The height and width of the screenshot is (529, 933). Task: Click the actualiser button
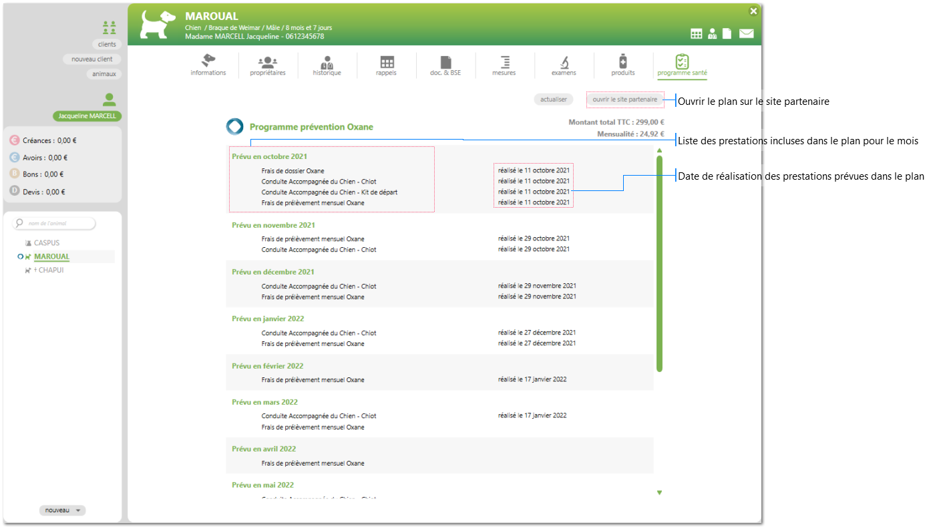[554, 100]
